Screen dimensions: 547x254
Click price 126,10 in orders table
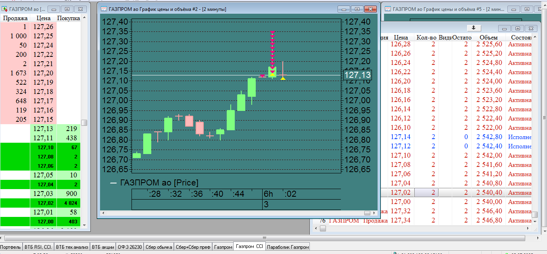(x=401, y=127)
